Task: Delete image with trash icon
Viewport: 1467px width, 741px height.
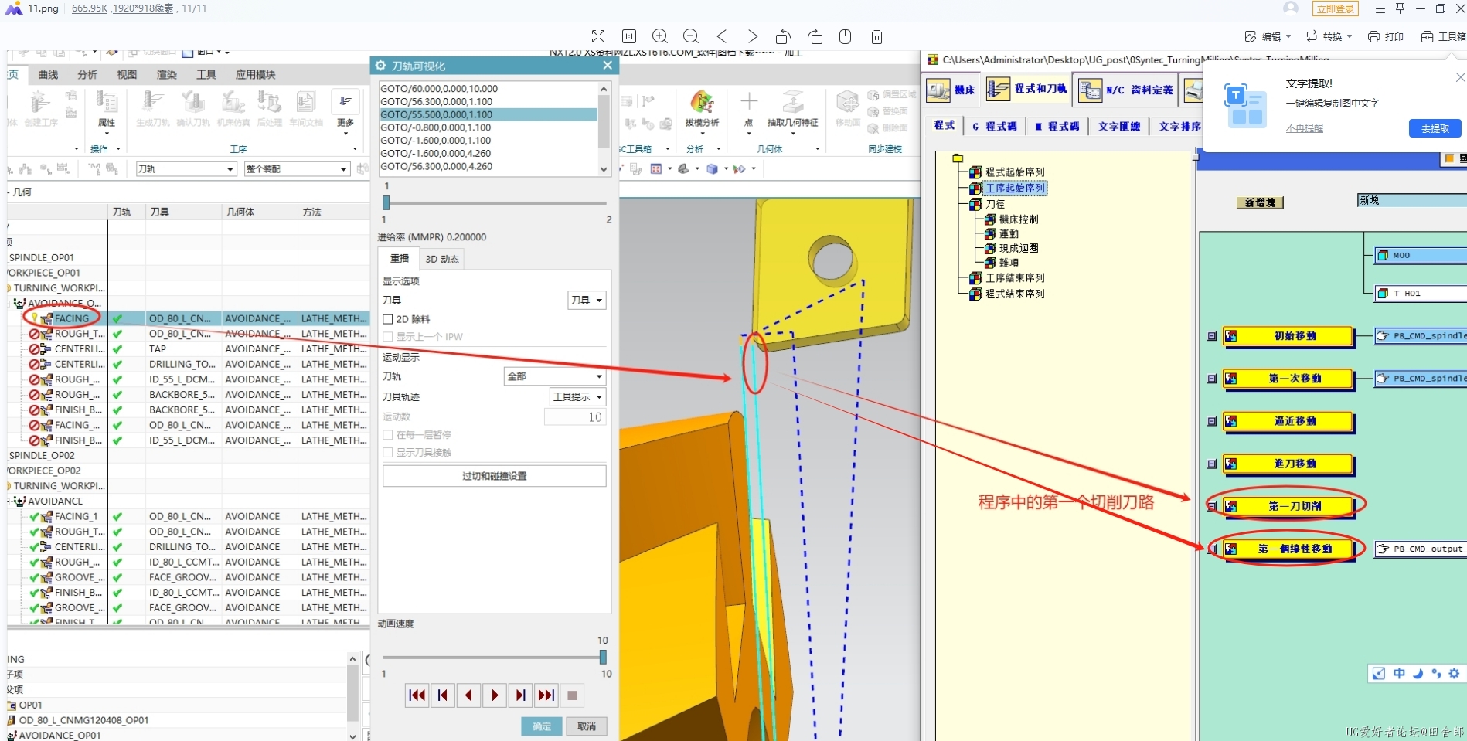Action: point(876,36)
